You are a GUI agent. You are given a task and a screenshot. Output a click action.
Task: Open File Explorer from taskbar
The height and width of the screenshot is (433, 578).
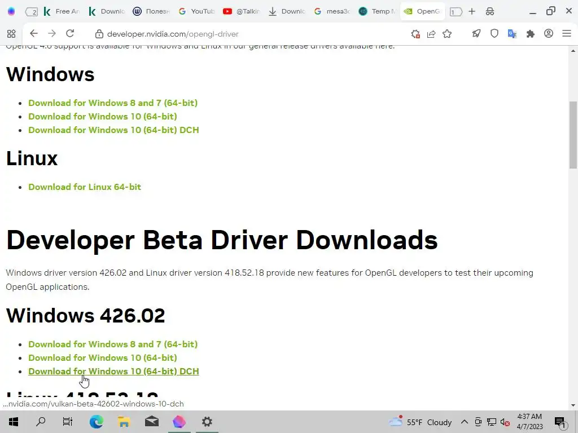124,422
